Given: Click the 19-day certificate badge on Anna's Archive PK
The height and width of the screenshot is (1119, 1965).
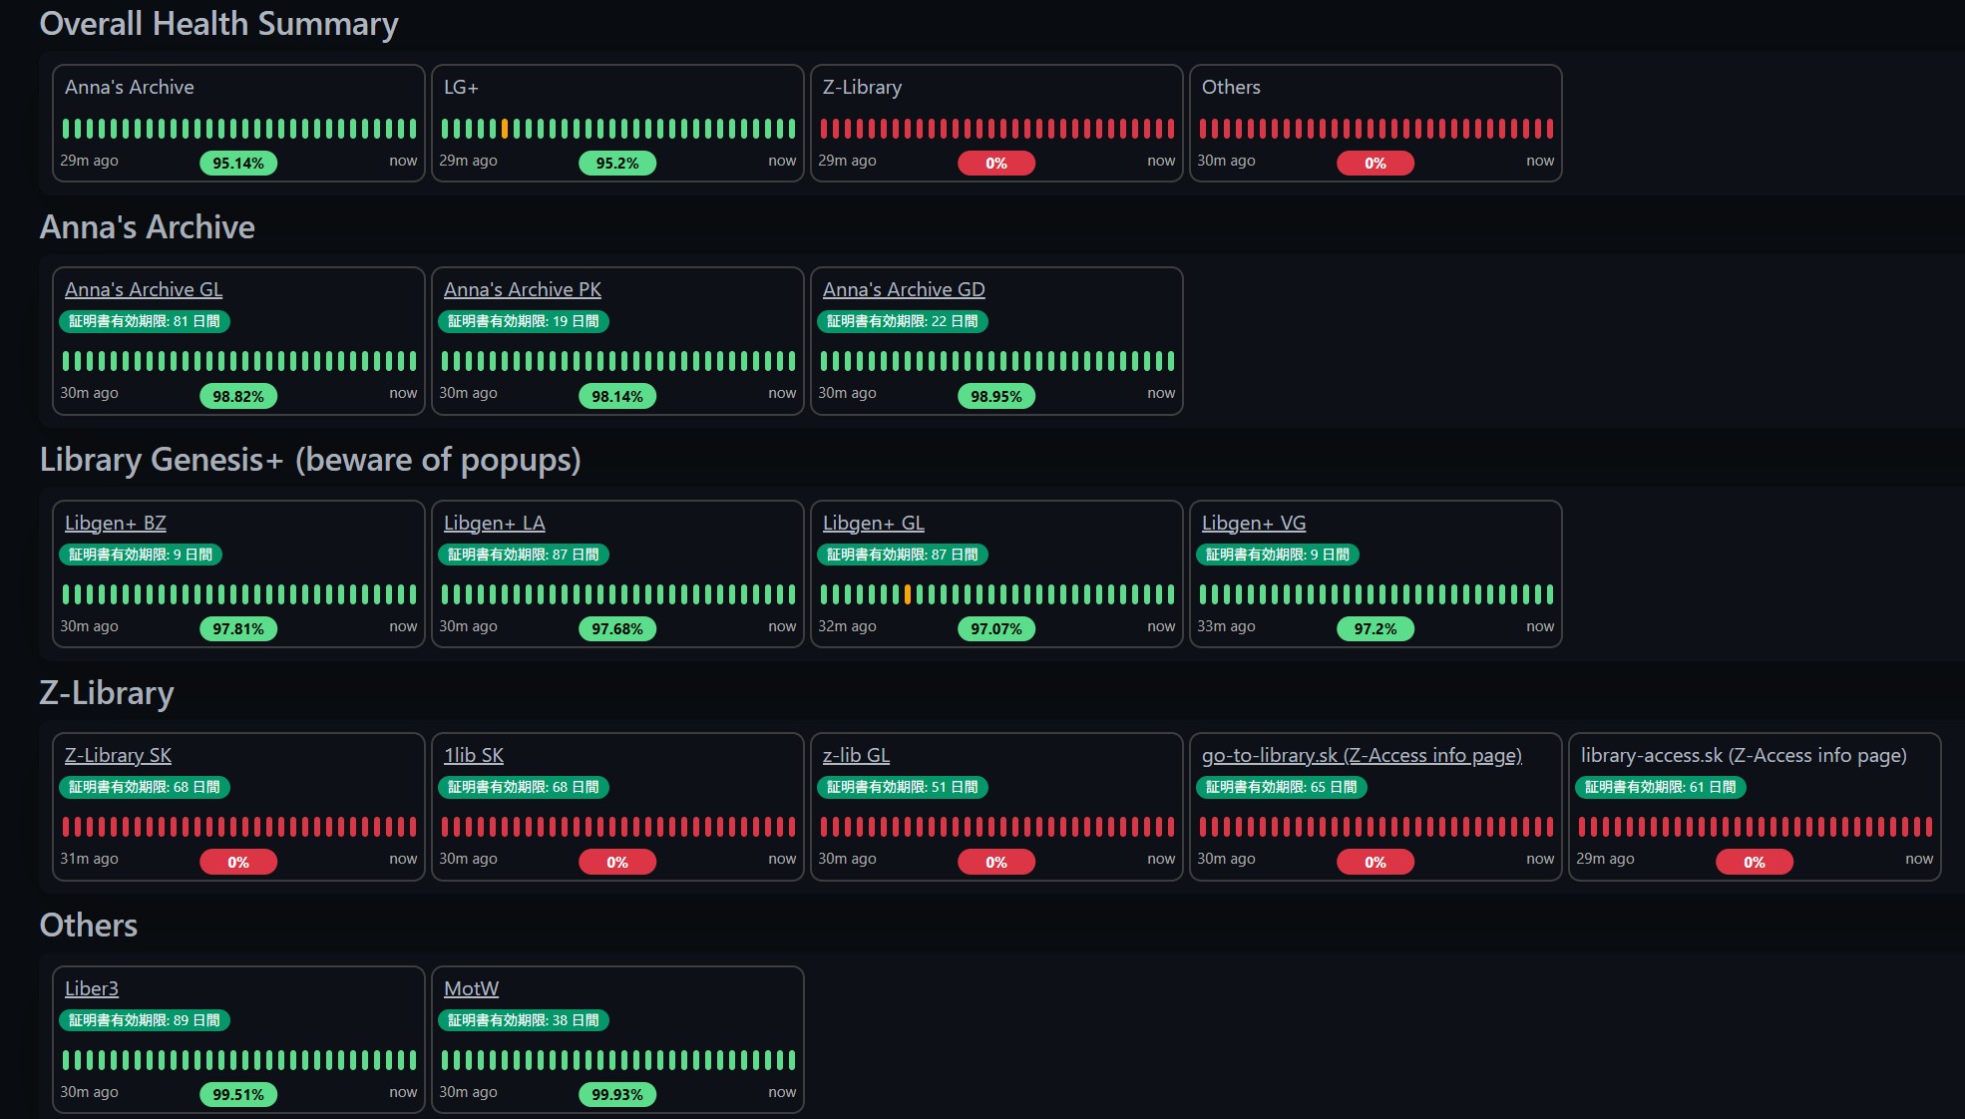Looking at the screenshot, I should pyautogui.click(x=524, y=321).
